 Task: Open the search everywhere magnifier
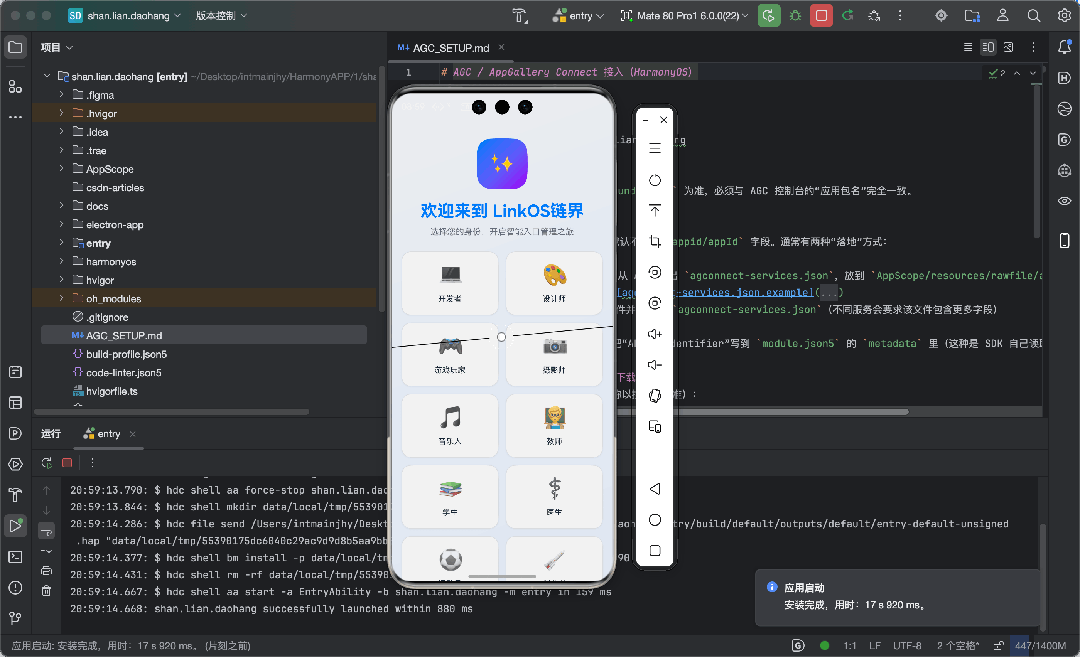(x=1033, y=16)
